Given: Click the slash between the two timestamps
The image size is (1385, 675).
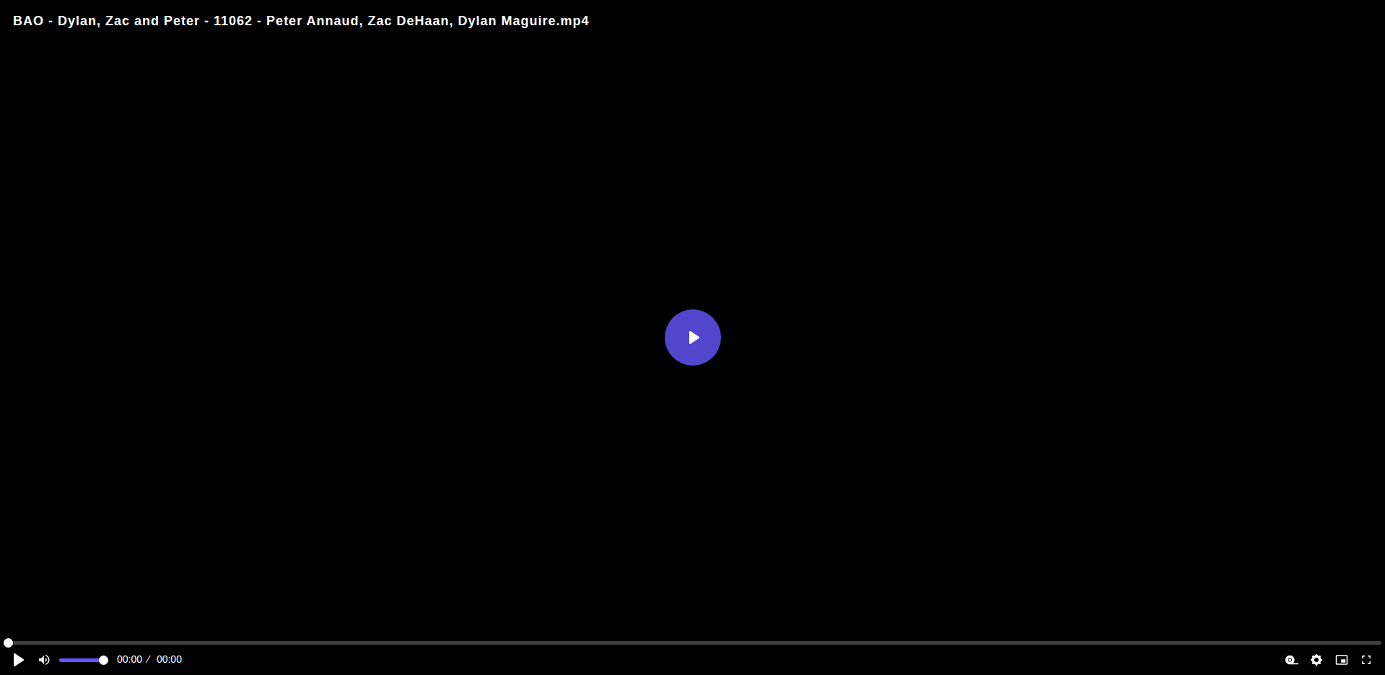Looking at the screenshot, I should click(x=149, y=659).
